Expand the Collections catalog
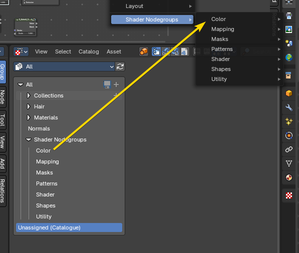The width and height of the screenshot is (299, 253). pyautogui.click(x=29, y=95)
